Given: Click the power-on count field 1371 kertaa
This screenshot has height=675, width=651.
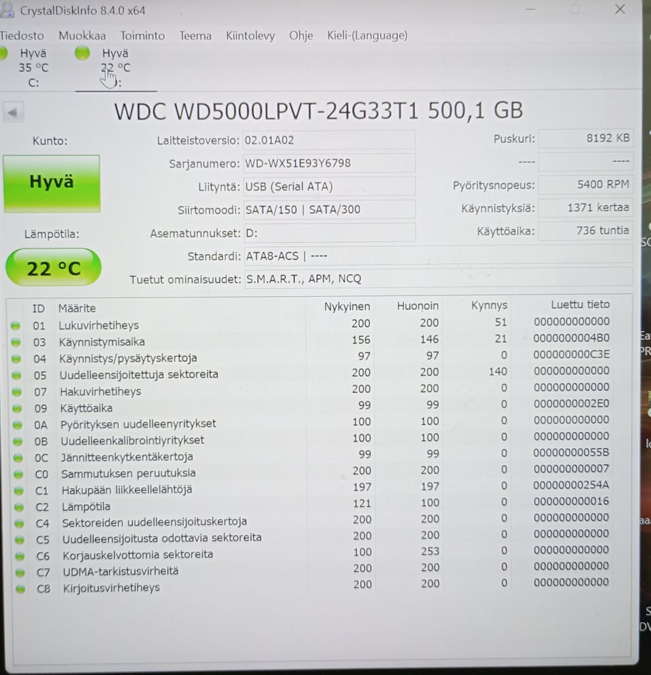Looking at the screenshot, I should [586, 208].
